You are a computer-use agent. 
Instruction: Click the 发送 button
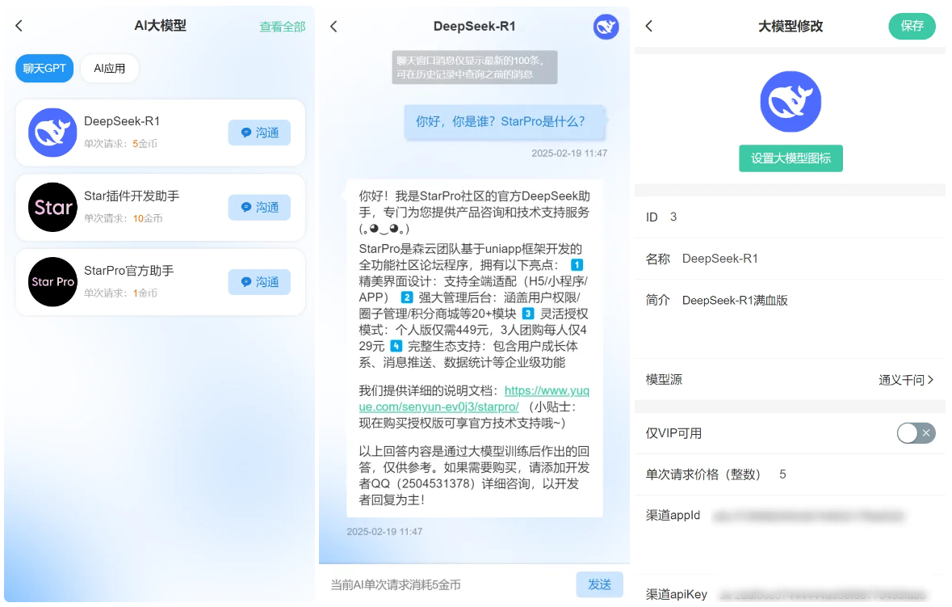coord(599,584)
